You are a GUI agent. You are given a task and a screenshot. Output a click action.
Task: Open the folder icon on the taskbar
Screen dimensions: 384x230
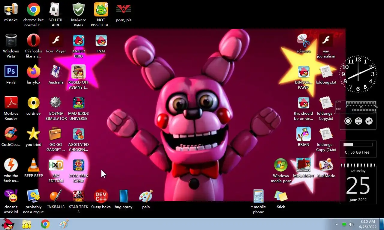(27, 224)
